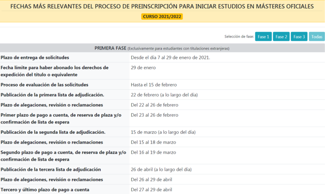Click 'Publicación de la tercera lista de adjudicación'
The height and width of the screenshot is (194, 325).
51,169
